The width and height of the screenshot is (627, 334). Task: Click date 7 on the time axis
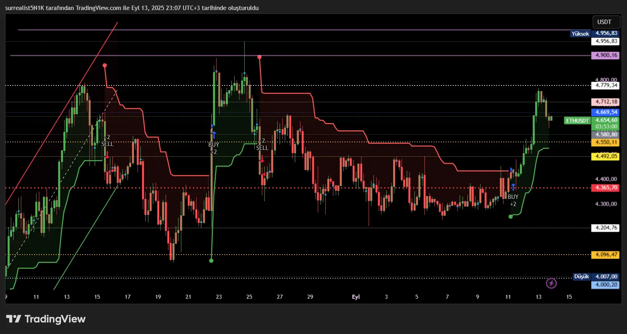(x=447, y=297)
